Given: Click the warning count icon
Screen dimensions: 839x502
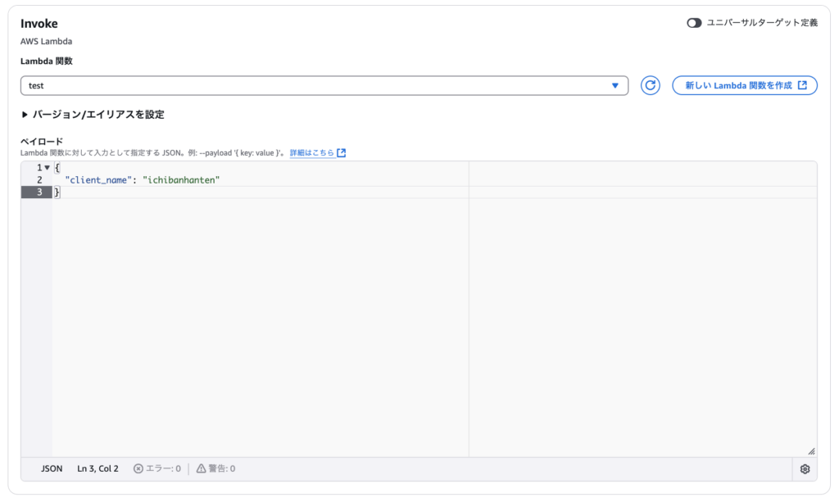Looking at the screenshot, I should [x=202, y=468].
